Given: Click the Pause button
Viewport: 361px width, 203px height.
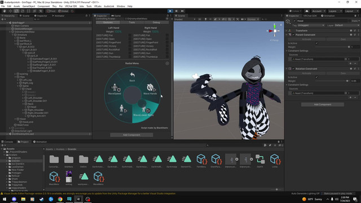Looking at the screenshot, I should coord(176,11).
